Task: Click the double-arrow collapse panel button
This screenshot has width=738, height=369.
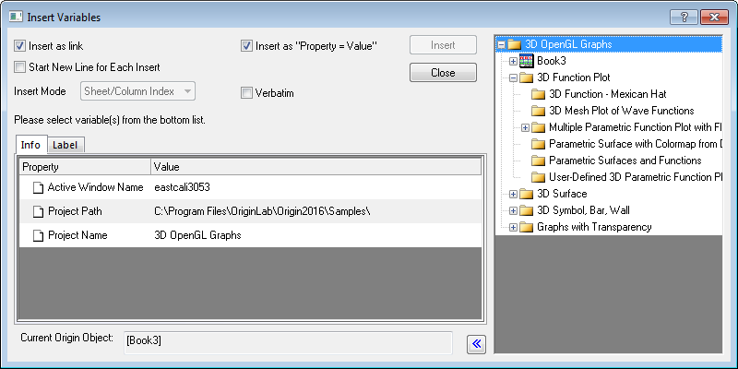Action: tap(477, 343)
